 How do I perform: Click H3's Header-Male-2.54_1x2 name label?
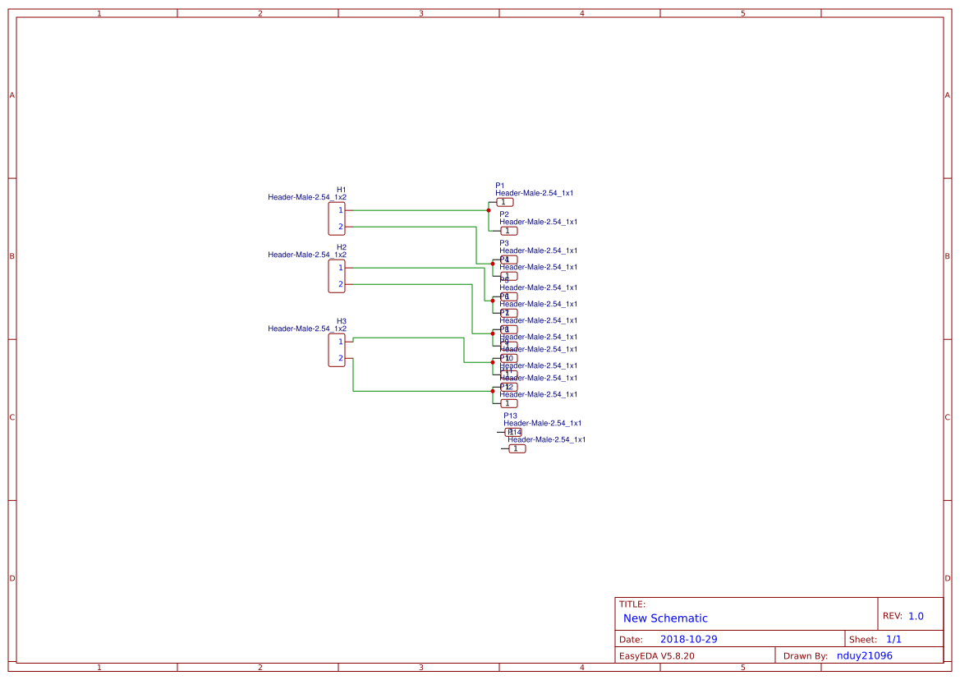(307, 329)
